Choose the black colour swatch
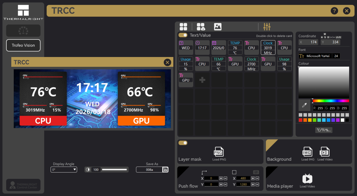This screenshot has height=196, width=357. coord(347,120)
